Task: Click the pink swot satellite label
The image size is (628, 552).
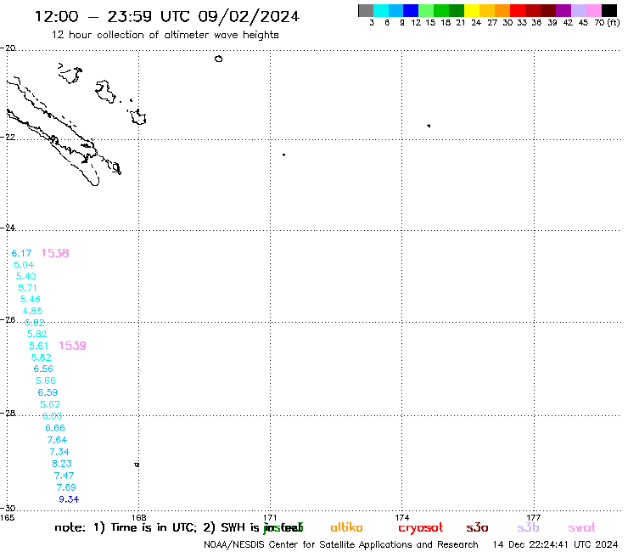Action: [x=582, y=528]
